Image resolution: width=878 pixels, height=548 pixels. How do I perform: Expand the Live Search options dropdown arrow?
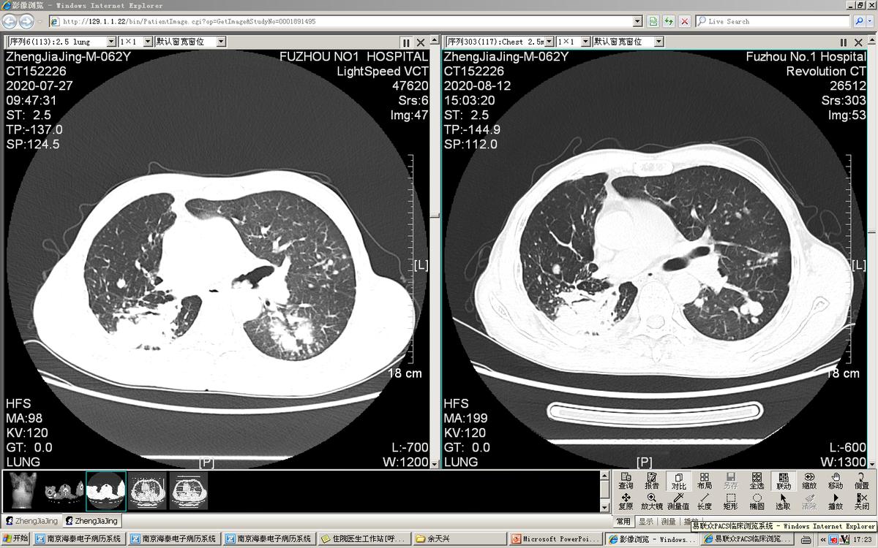click(868, 22)
